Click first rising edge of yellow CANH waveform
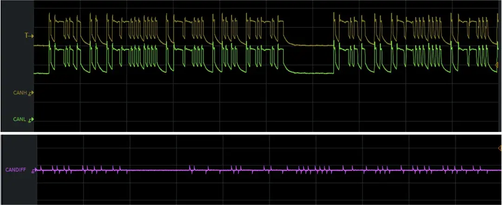The width and height of the screenshot is (502, 205). click(49, 29)
